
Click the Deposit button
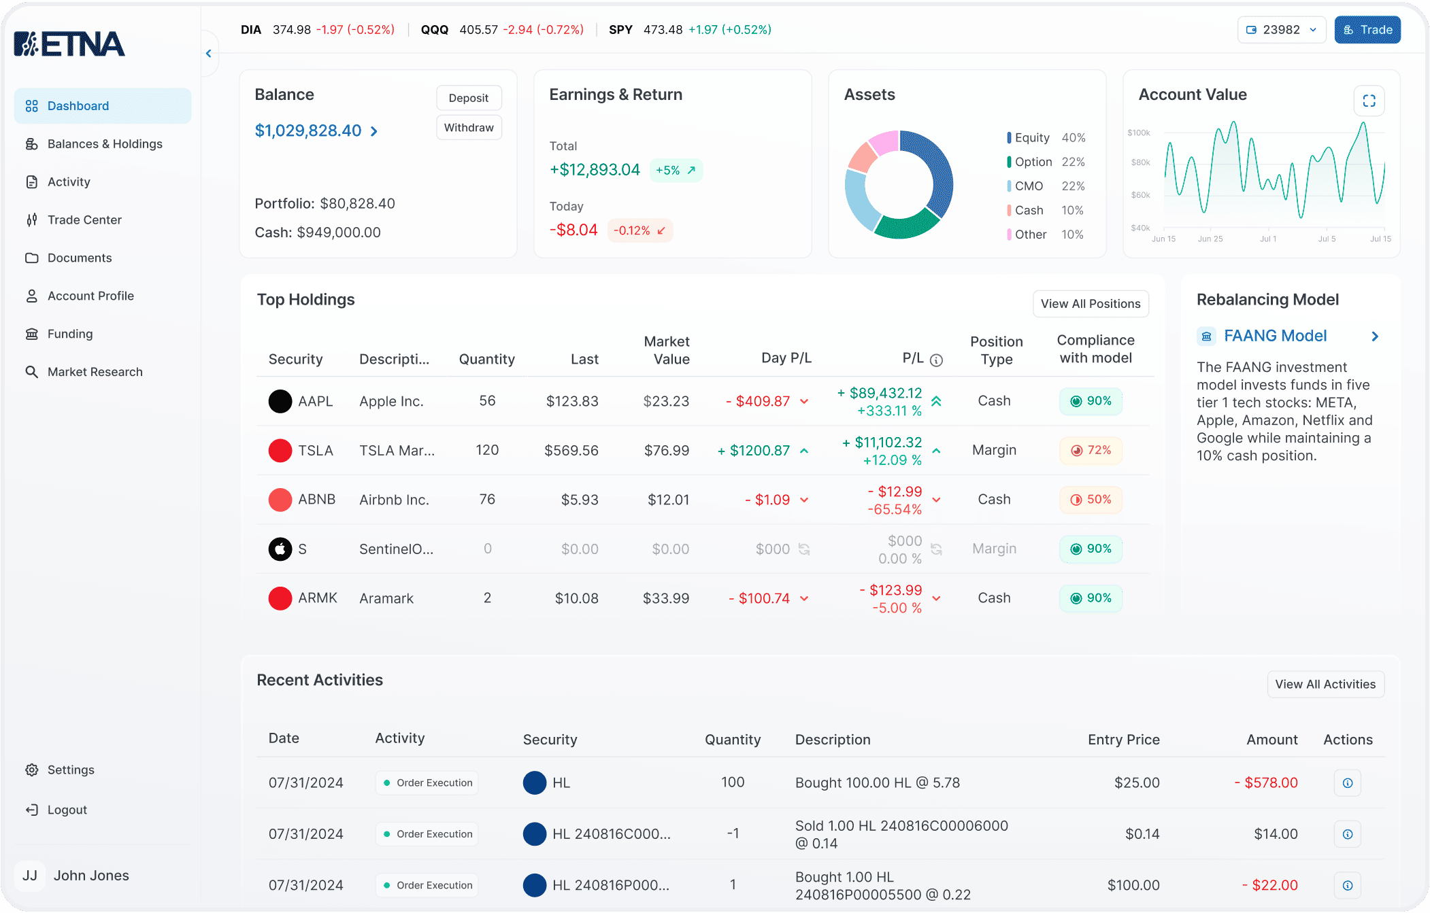tap(469, 98)
